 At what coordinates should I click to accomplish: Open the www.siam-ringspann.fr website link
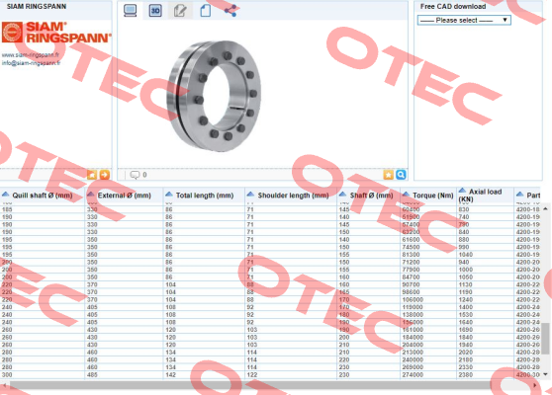[x=31, y=55]
